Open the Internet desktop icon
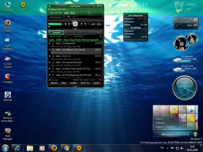Screen dimensions: 203x152 (8, 96)
